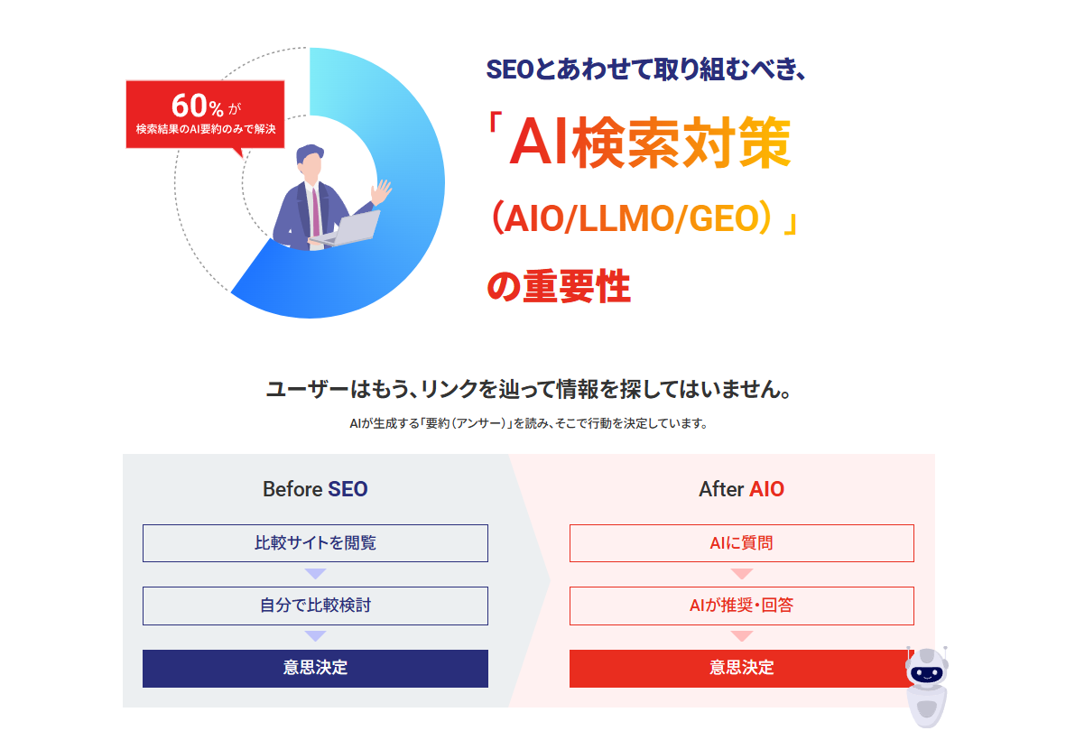Click the red 60% callout badge
This screenshot has height=740, width=1066.
pos(205,114)
